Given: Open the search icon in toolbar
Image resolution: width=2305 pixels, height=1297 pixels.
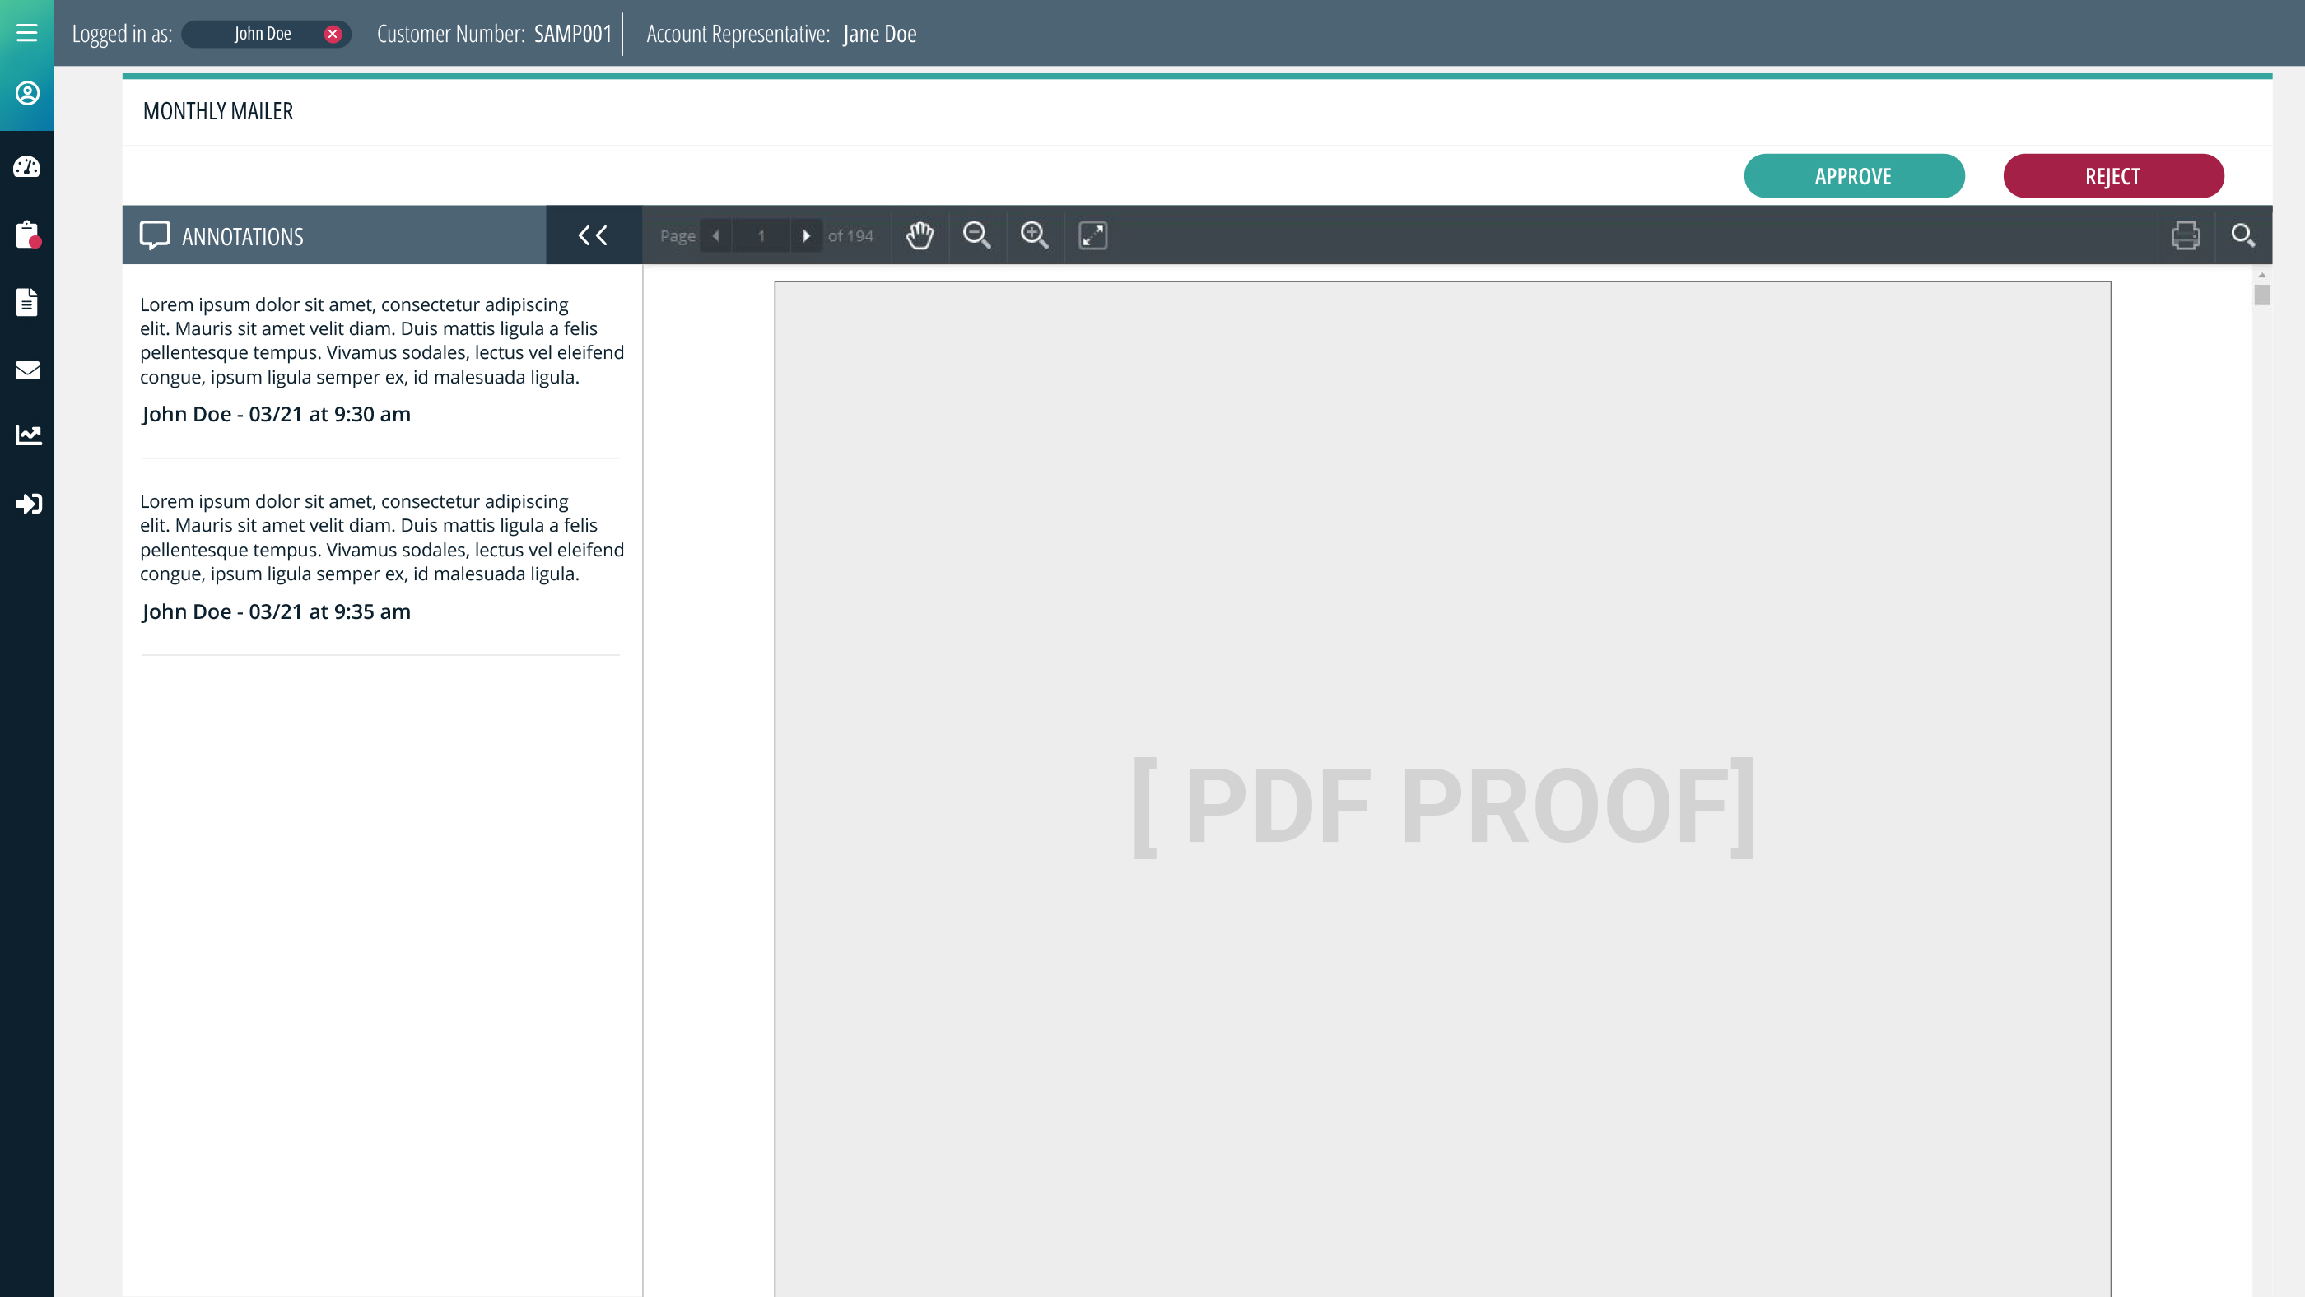Looking at the screenshot, I should coord(2243,234).
